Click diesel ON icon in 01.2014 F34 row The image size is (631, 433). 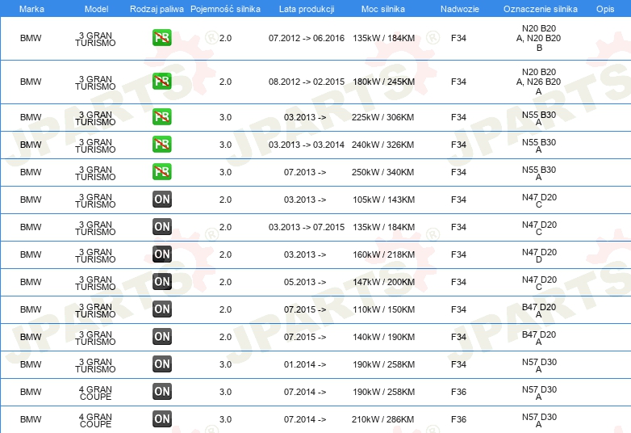click(x=161, y=364)
